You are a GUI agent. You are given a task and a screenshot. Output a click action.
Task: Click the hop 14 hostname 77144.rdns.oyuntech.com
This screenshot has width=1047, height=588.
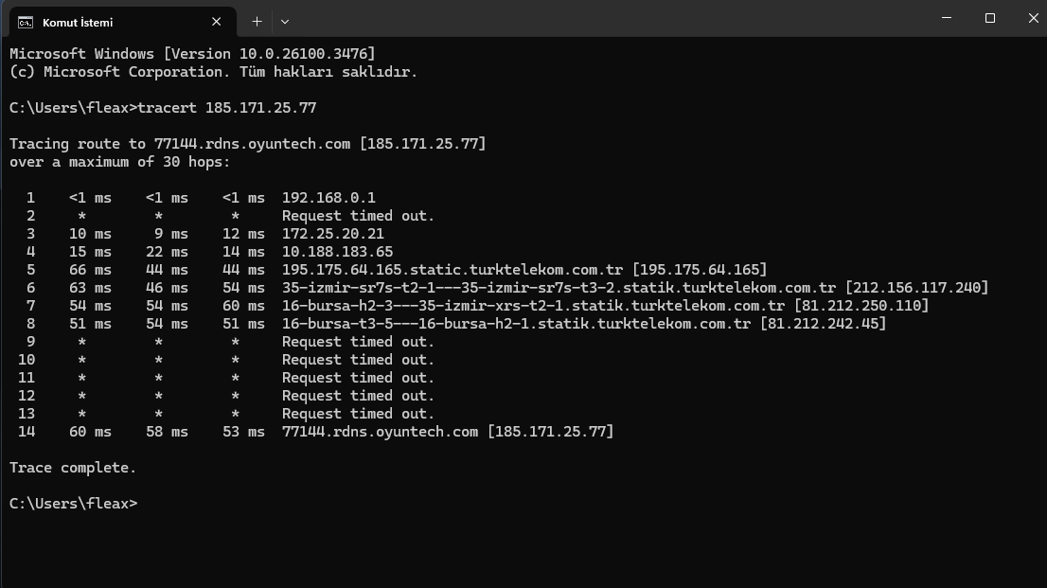380,432
